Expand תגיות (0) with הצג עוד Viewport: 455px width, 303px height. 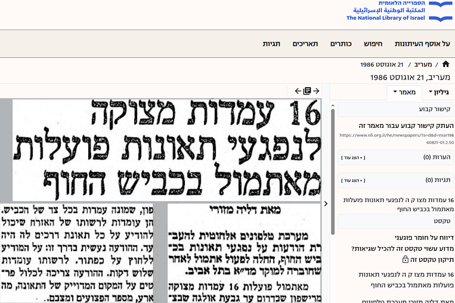(x=353, y=181)
